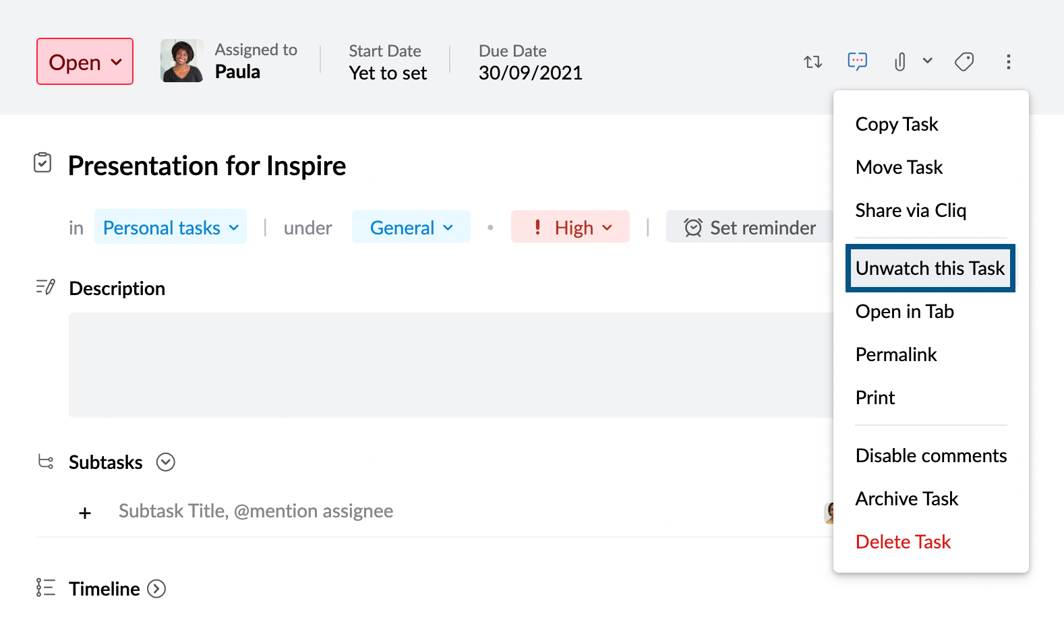Select Unwatch this Task menu option
Image resolution: width=1064 pixels, height=636 pixels.
click(930, 268)
